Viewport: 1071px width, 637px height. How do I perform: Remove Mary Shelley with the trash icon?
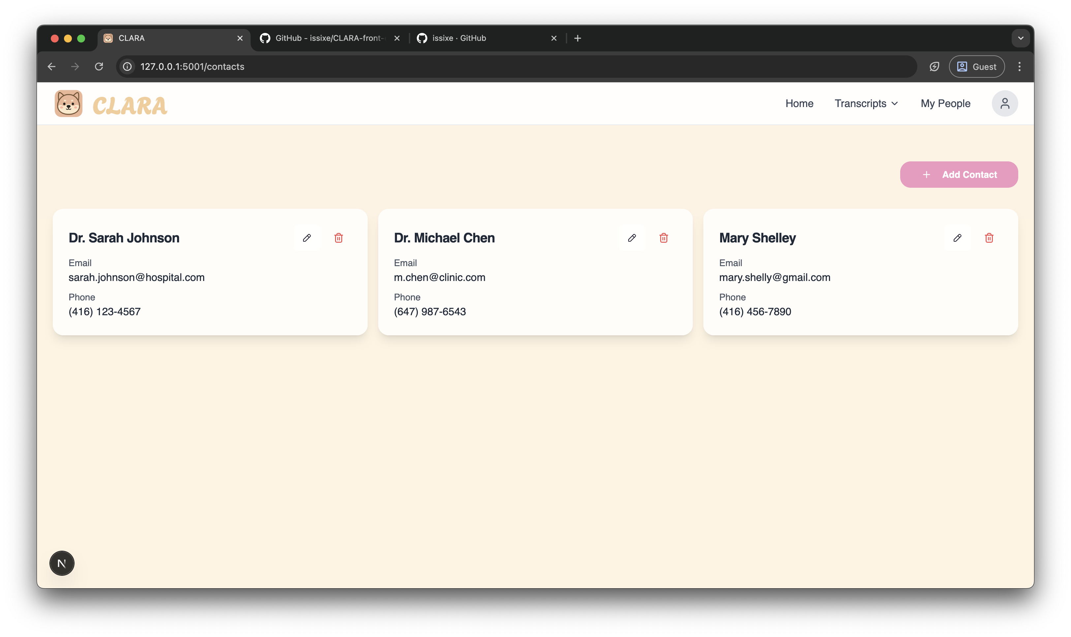(989, 238)
